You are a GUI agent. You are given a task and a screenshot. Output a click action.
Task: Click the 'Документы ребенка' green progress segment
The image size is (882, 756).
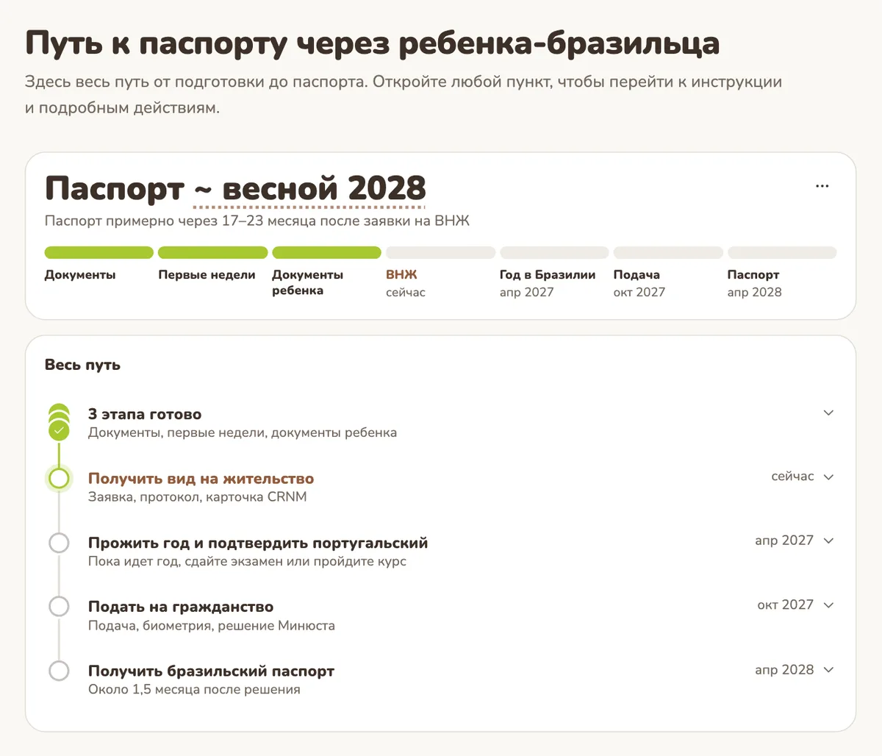(326, 252)
